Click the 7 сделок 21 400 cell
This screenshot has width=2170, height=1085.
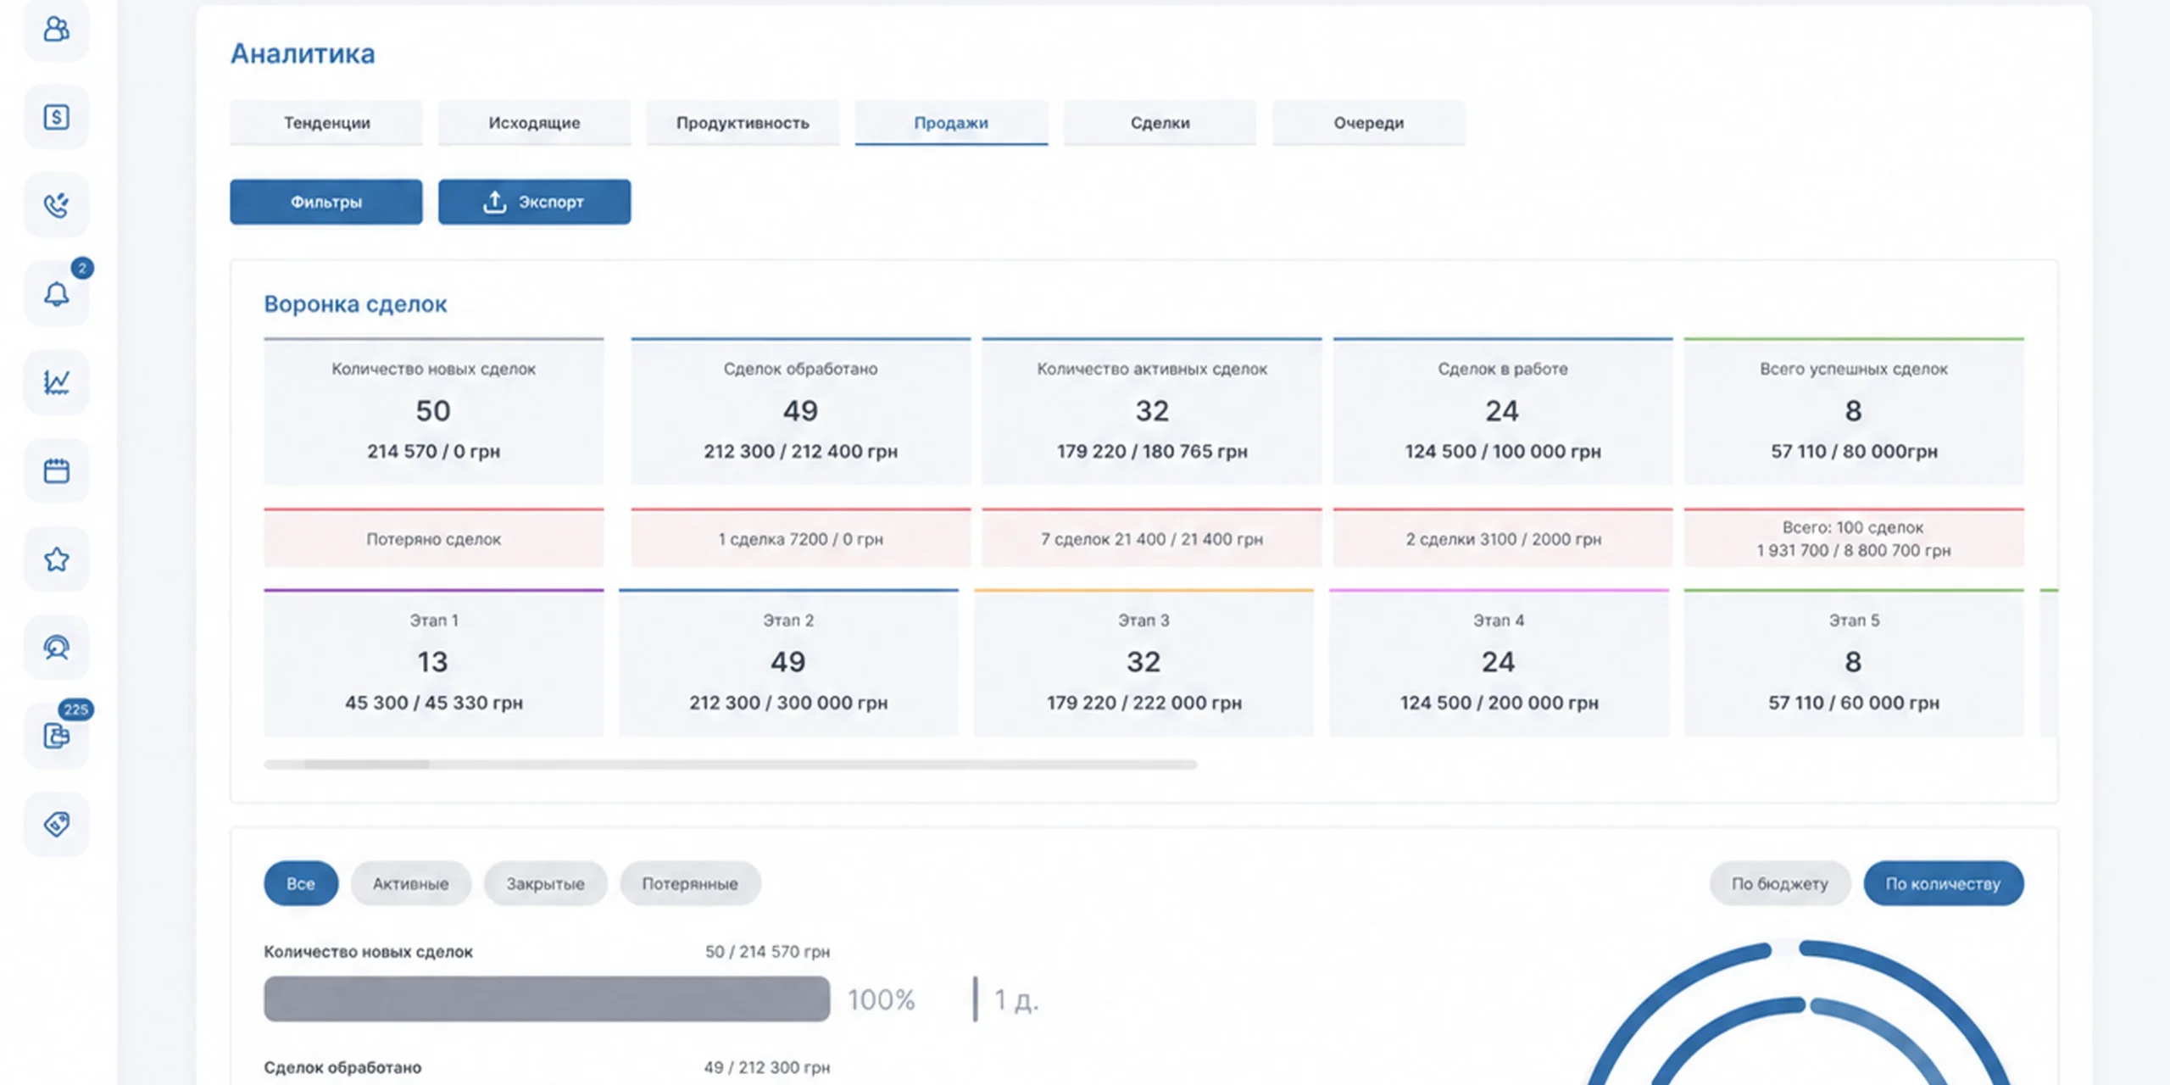pyautogui.click(x=1152, y=537)
